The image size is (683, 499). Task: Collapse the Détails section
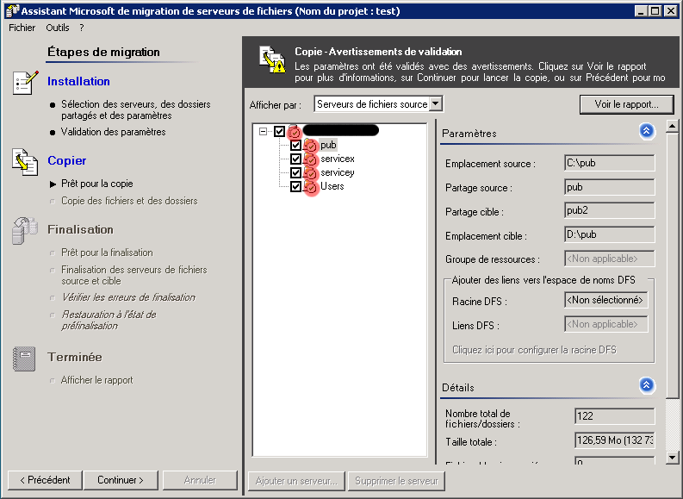pos(647,385)
